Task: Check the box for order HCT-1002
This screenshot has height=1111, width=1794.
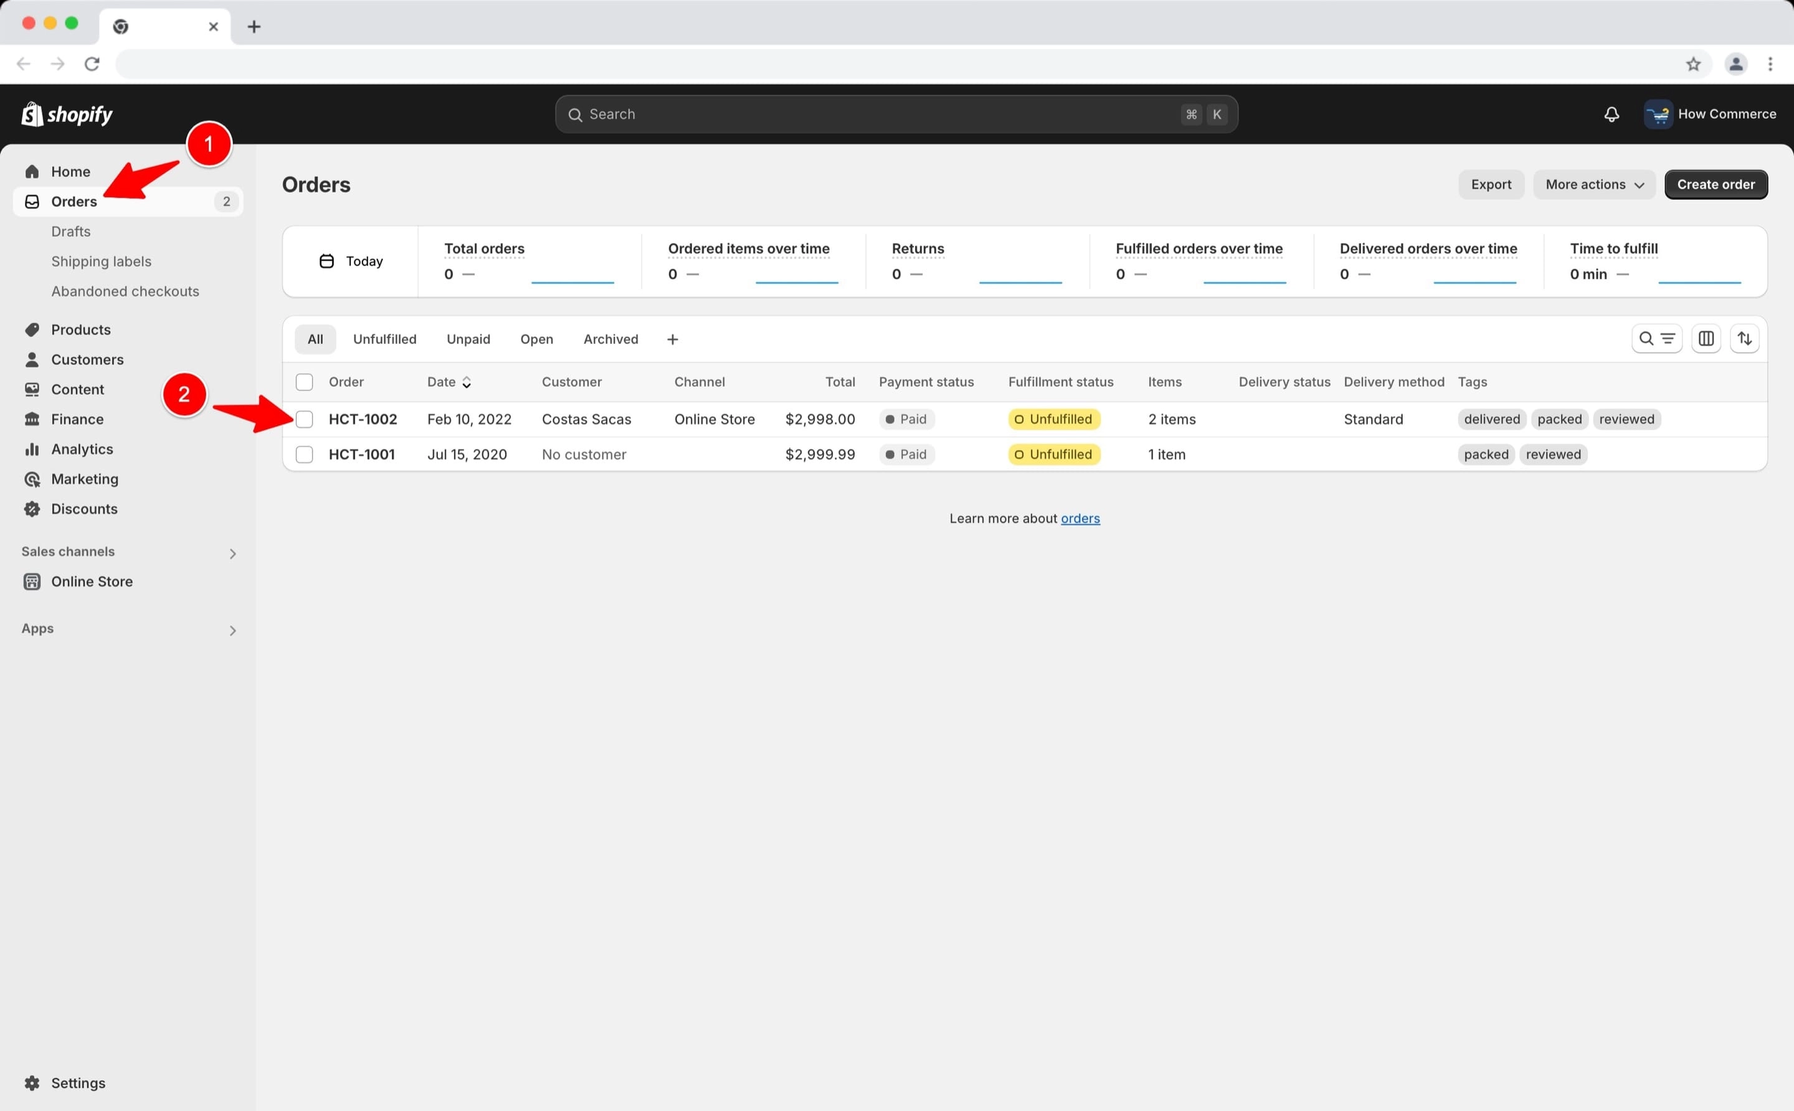Action: pyautogui.click(x=303, y=419)
